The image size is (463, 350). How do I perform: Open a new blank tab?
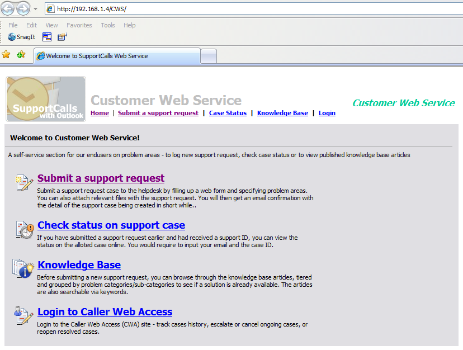click(209, 56)
